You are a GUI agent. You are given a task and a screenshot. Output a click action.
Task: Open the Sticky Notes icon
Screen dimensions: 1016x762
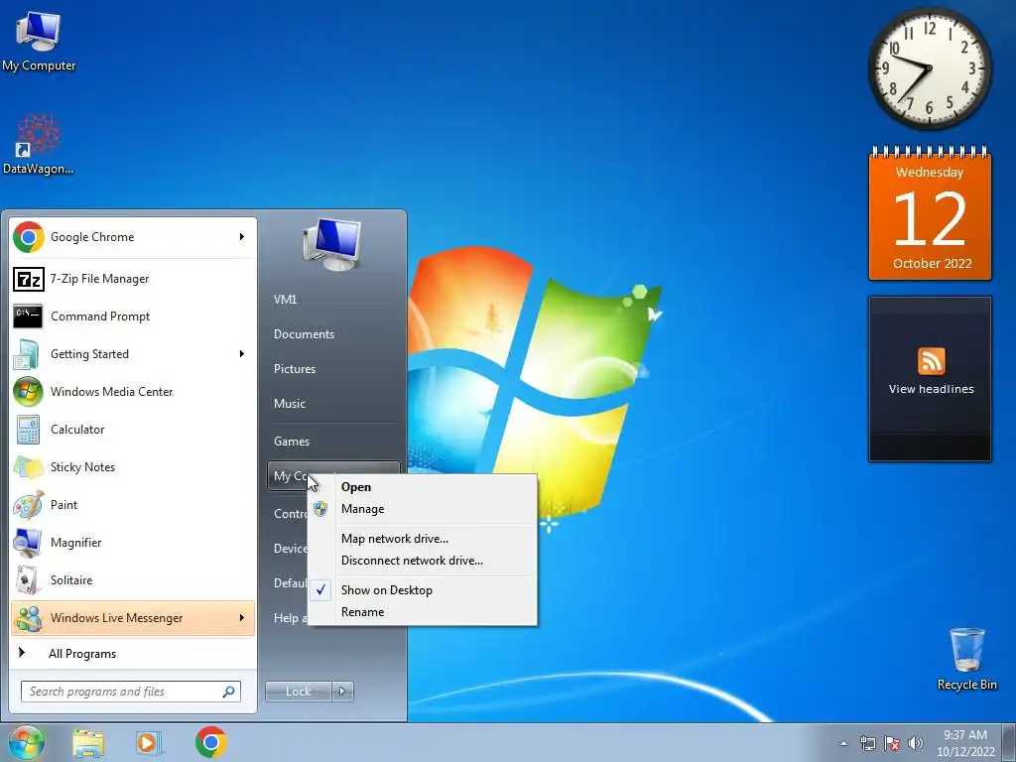(28, 467)
